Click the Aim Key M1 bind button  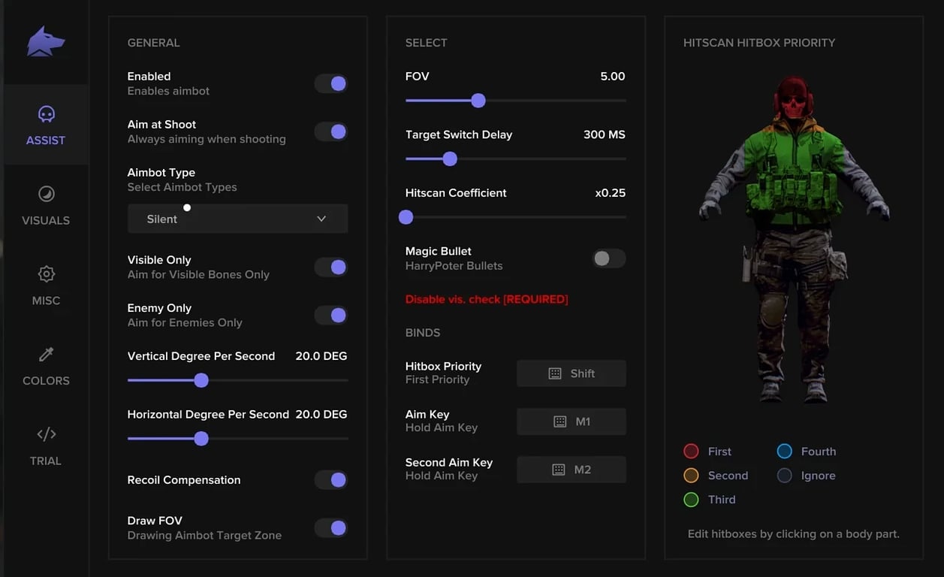point(571,421)
